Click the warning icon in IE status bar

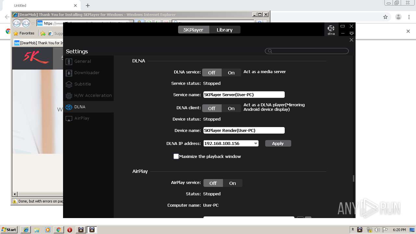[15, 201]
